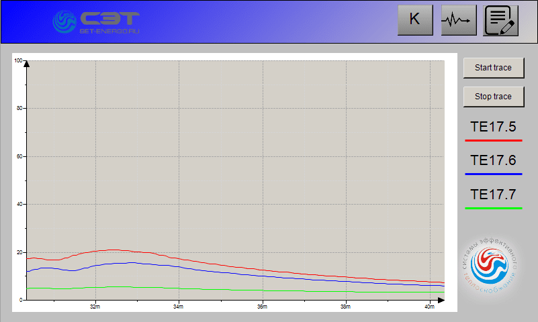Click the 32m time axis marker
The image size is (538, 322).
point(95,307)
